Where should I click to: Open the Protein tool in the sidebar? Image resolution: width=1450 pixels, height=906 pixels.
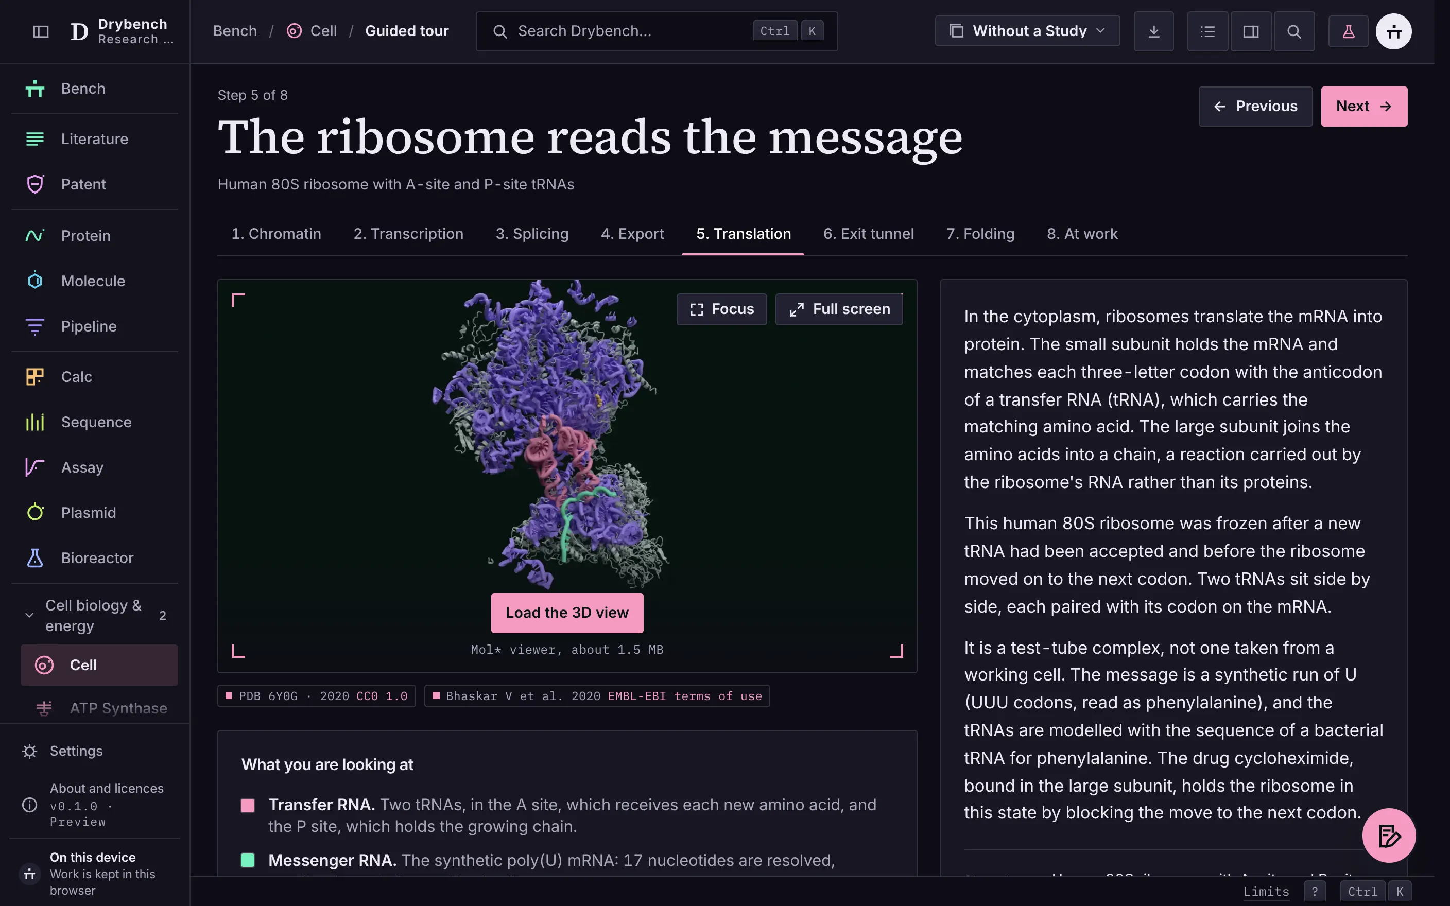(x=95, y=235)
